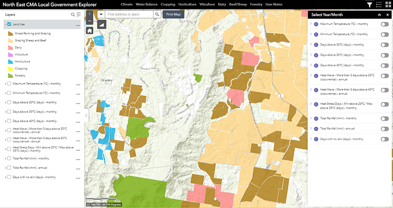Zoom in on the map
The height and width of the screenshot is (208, 393).
(89, 13)
